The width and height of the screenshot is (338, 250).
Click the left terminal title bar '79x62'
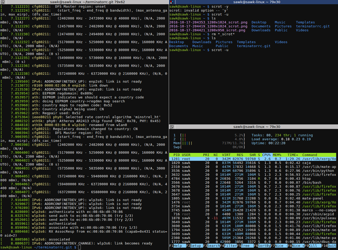(88, 2)
